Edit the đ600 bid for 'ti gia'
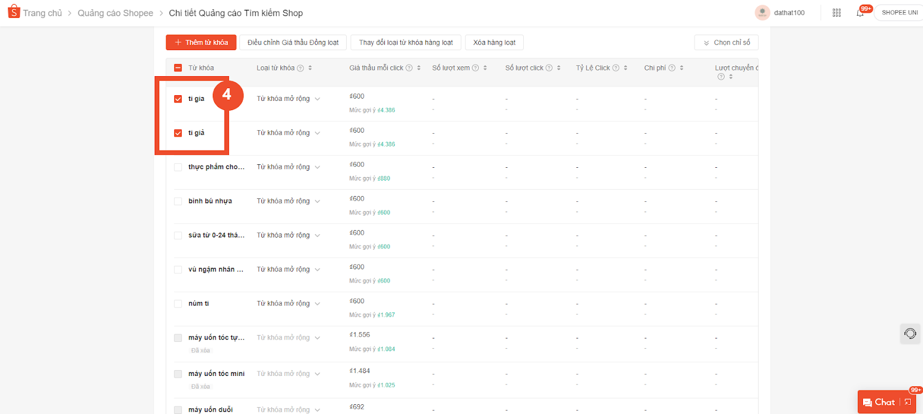 [x=357, y=96]
